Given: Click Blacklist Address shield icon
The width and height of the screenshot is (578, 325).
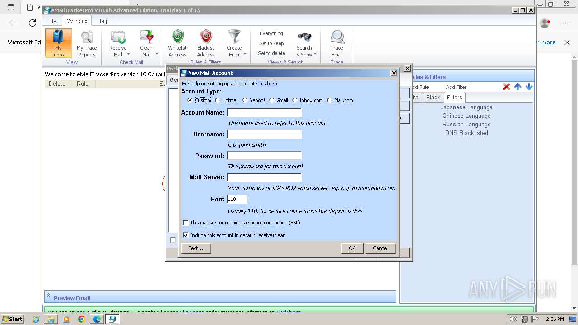Looking at the screenshot, I should (x=206, y=37).
